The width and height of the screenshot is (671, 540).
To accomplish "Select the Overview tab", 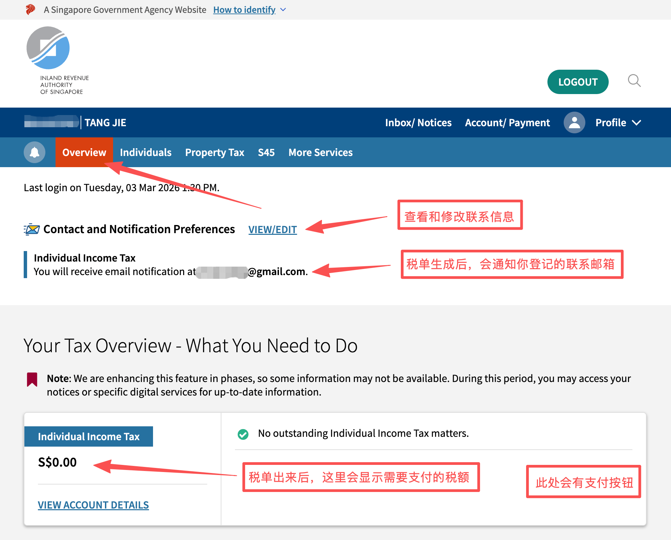I will pos(84,153).
